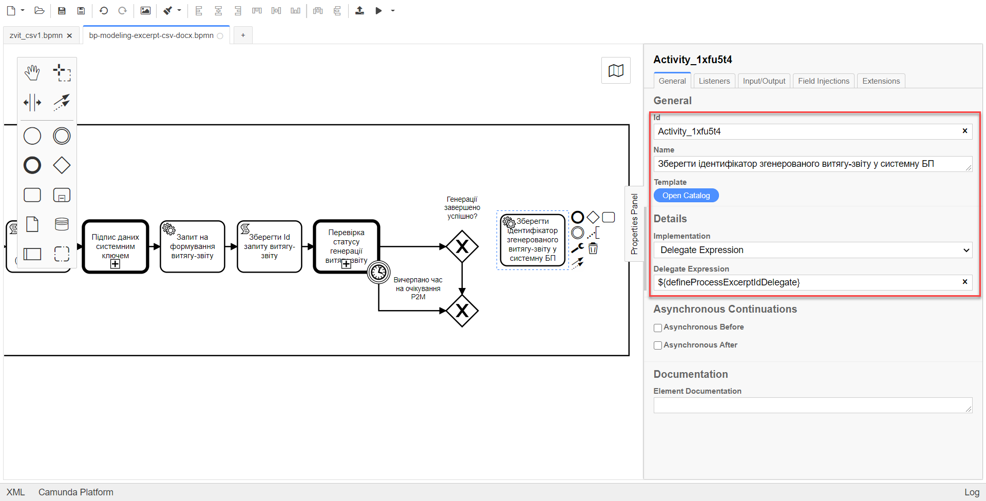Switch to XML view
Viewport: 986px width, 501px height.
pos(15,492)
